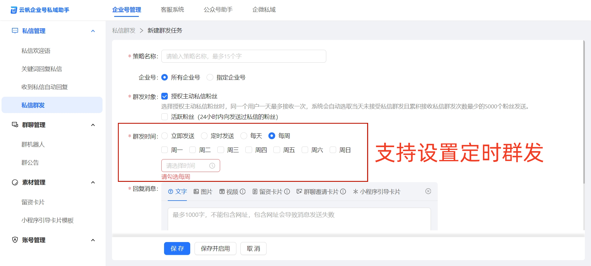591x266 pixels.
Task: Check the 周六 checkbox
Action: click(x=305, y=150)
